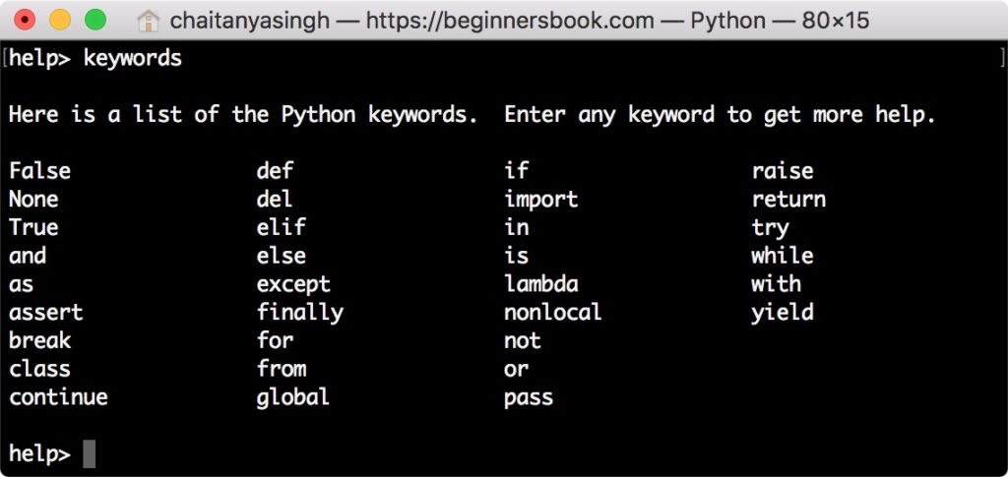Viewport: 1008px width, 477px height.
Task: Click the 'continue' keyword
Action: (58, 396)
